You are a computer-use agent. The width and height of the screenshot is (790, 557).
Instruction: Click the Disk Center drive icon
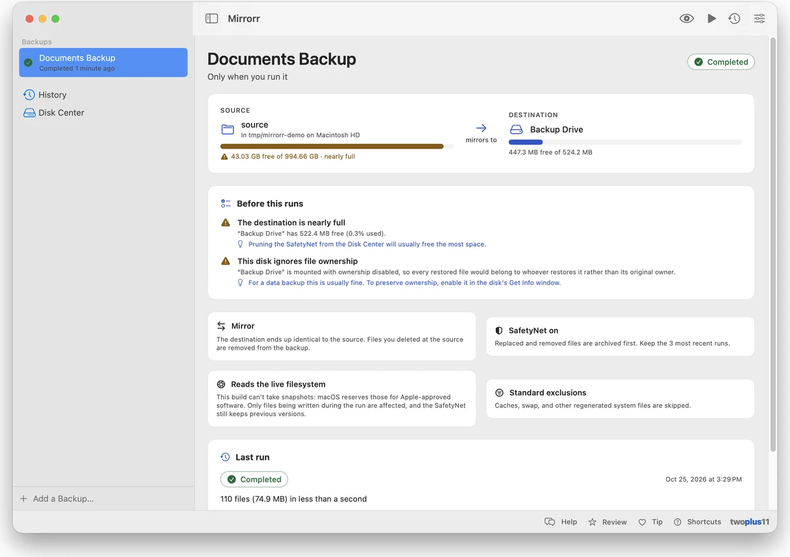(x=29, y=113)
